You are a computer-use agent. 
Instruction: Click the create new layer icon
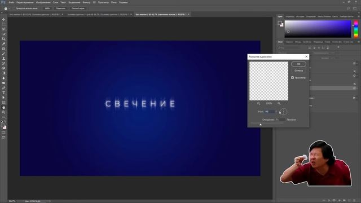349,201
